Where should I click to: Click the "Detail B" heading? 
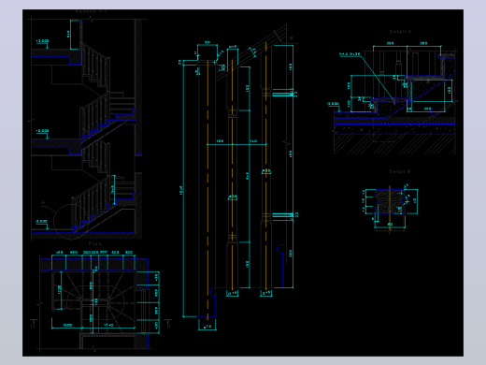(400, 171)
